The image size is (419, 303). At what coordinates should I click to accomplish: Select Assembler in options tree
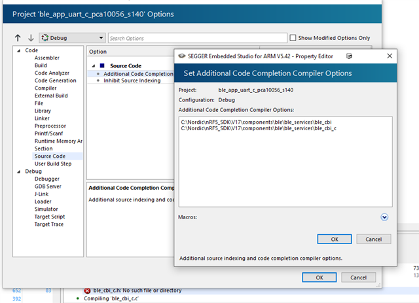click(x=46, y=58)
